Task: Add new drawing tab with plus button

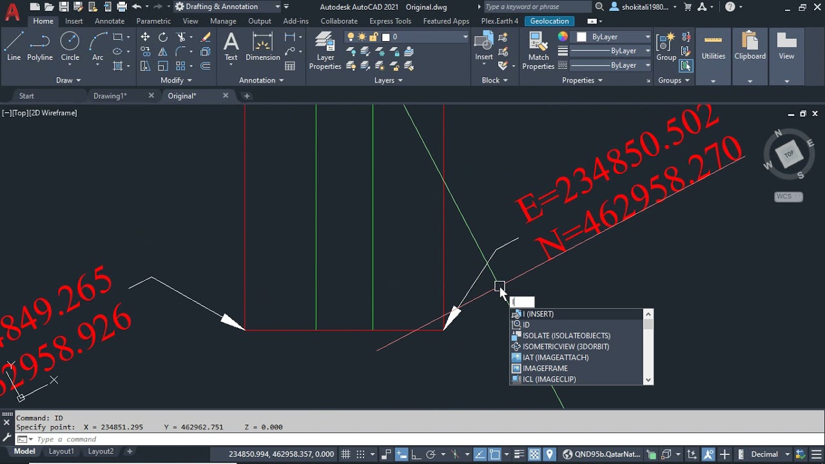Action: click(x=246, y=96)
